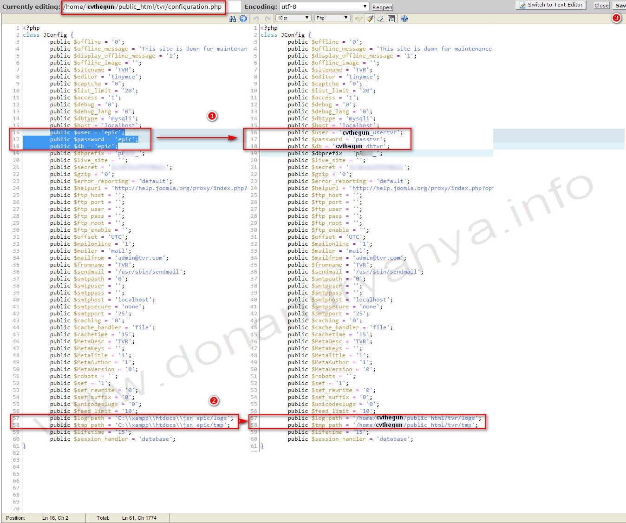Image resolution: width=626 pixels, height=523 pixels.
Task: Click the eraser reset-highlight icon
Action: (380, 19)
